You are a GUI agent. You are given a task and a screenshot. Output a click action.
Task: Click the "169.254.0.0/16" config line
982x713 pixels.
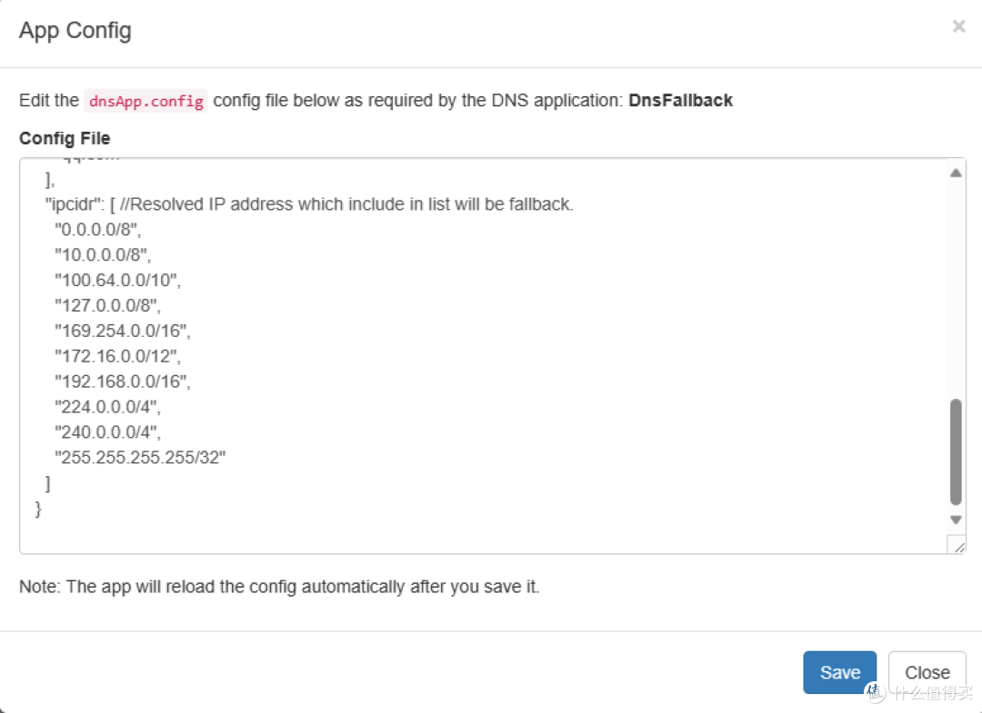click(x=123, y=331)
